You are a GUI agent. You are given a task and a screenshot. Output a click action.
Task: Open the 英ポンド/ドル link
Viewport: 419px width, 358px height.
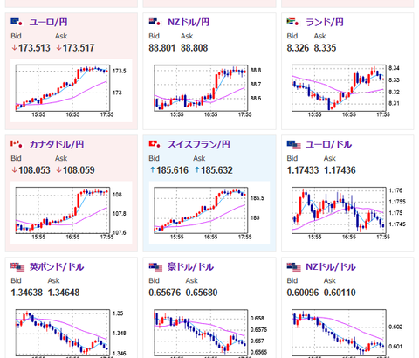point(57,267)
